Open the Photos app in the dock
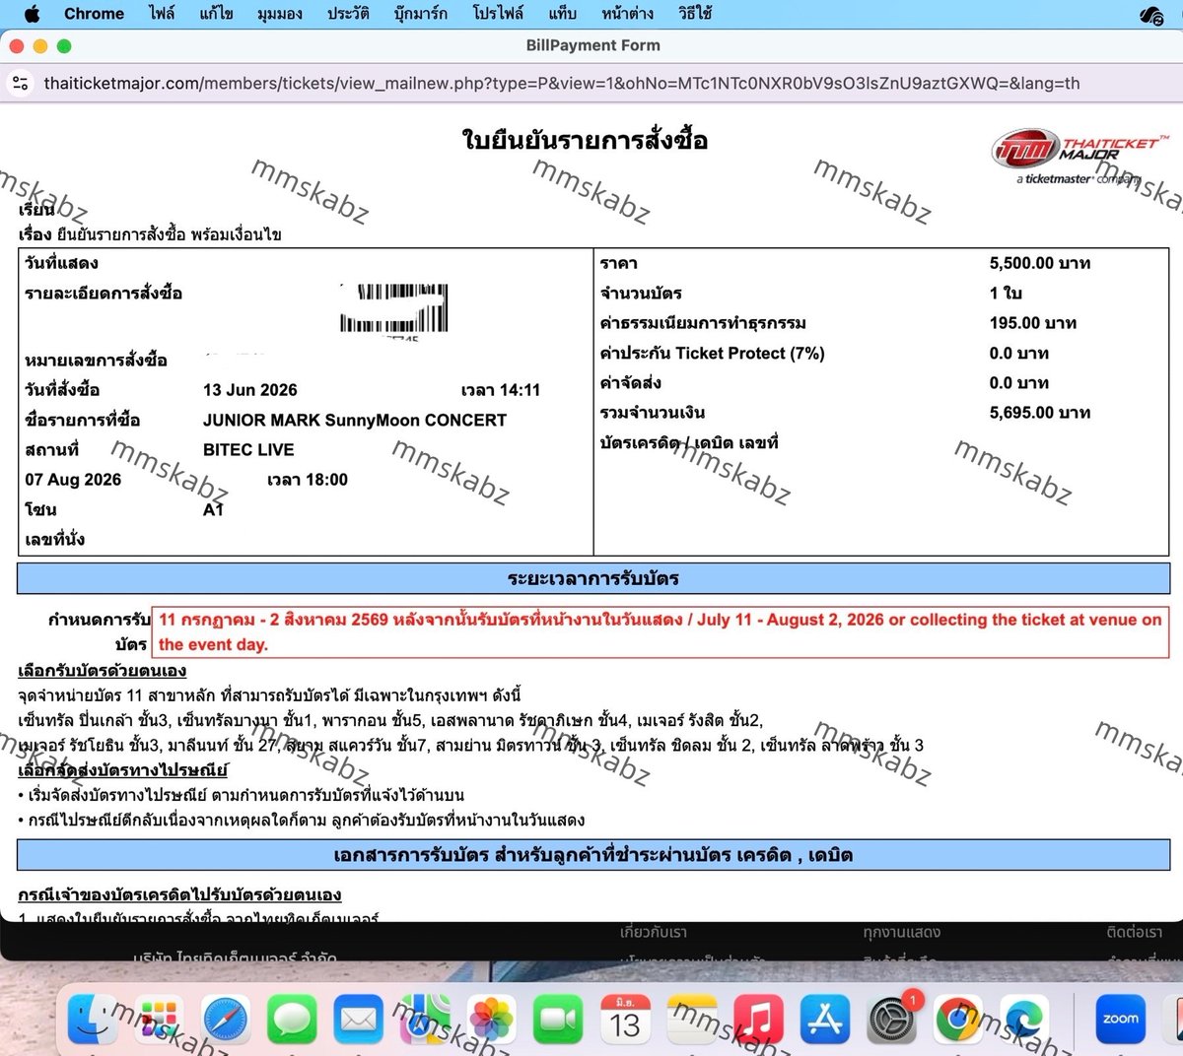Image resolution: width=1183 pixels, height=1056 pixels. pos(492,1019)
